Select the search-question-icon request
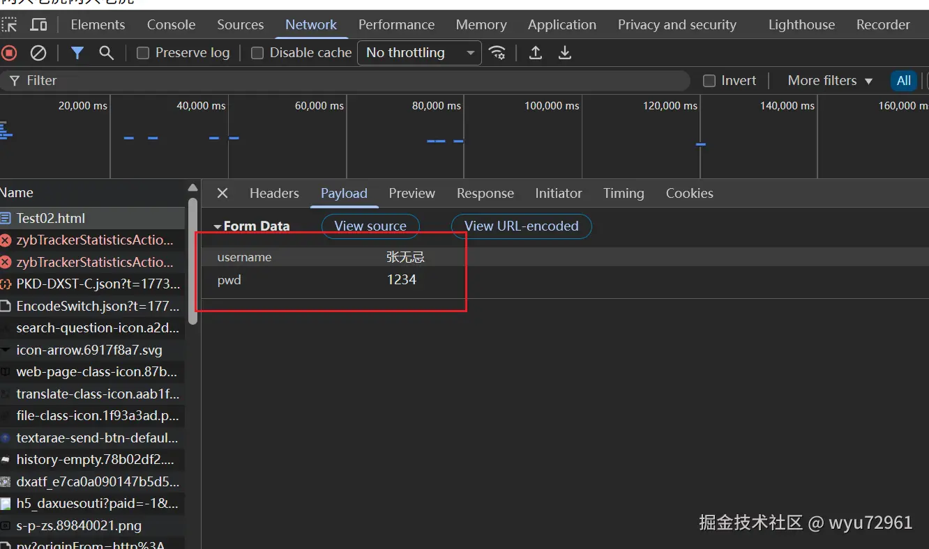 click(x=92, y=328)
